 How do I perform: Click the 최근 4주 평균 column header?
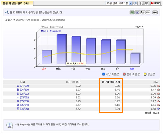[x=73, y=82]
